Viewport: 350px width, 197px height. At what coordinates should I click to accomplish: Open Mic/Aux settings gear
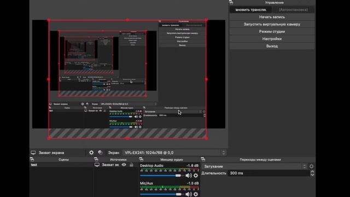196,194
